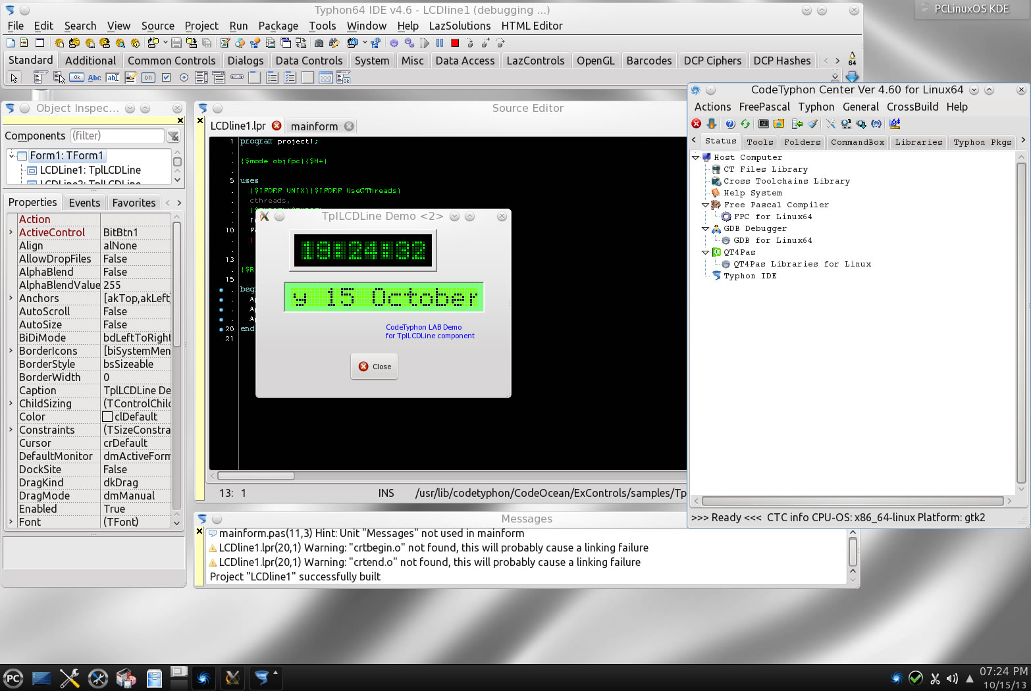Click the volume speaker tray icon
This screenshot has width=1031, height=691.
tap(952, 678)
